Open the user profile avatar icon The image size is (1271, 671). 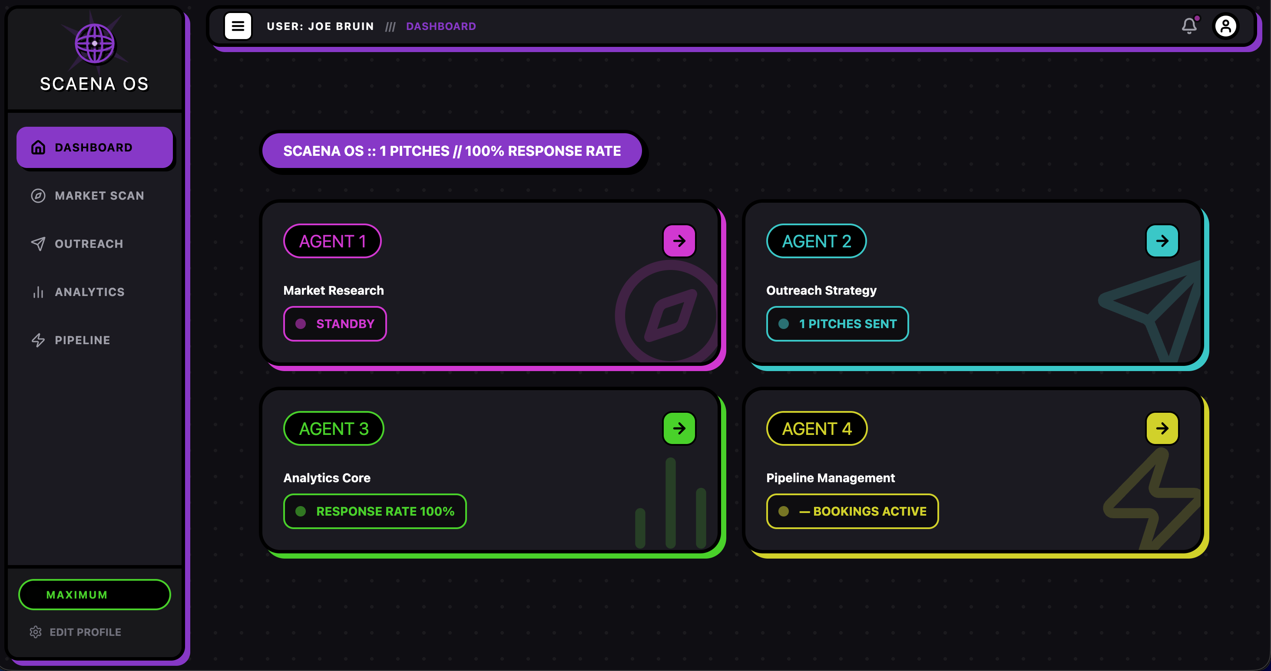1226,26
